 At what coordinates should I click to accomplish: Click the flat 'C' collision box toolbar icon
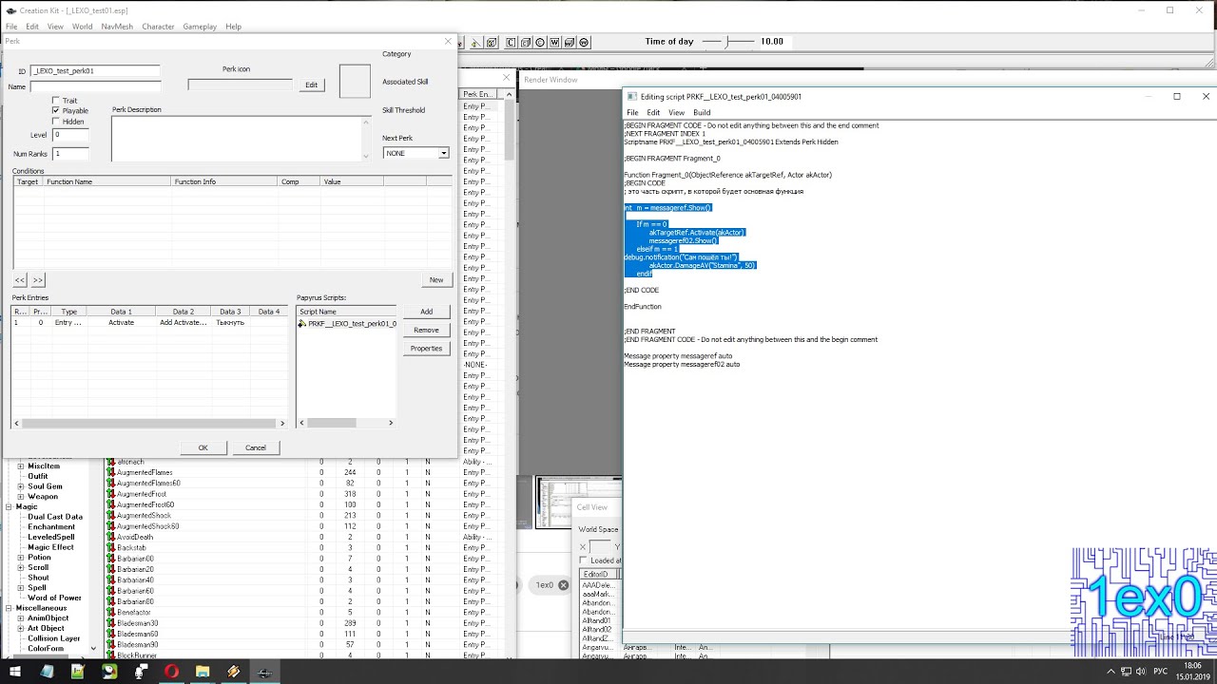pyautogui.click(x=511, y=43)
